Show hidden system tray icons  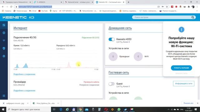168,109
